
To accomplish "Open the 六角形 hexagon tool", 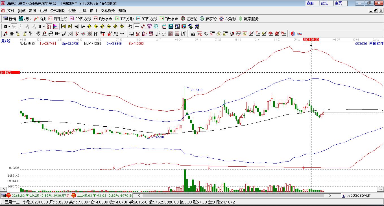I will (x=228, y=19).
